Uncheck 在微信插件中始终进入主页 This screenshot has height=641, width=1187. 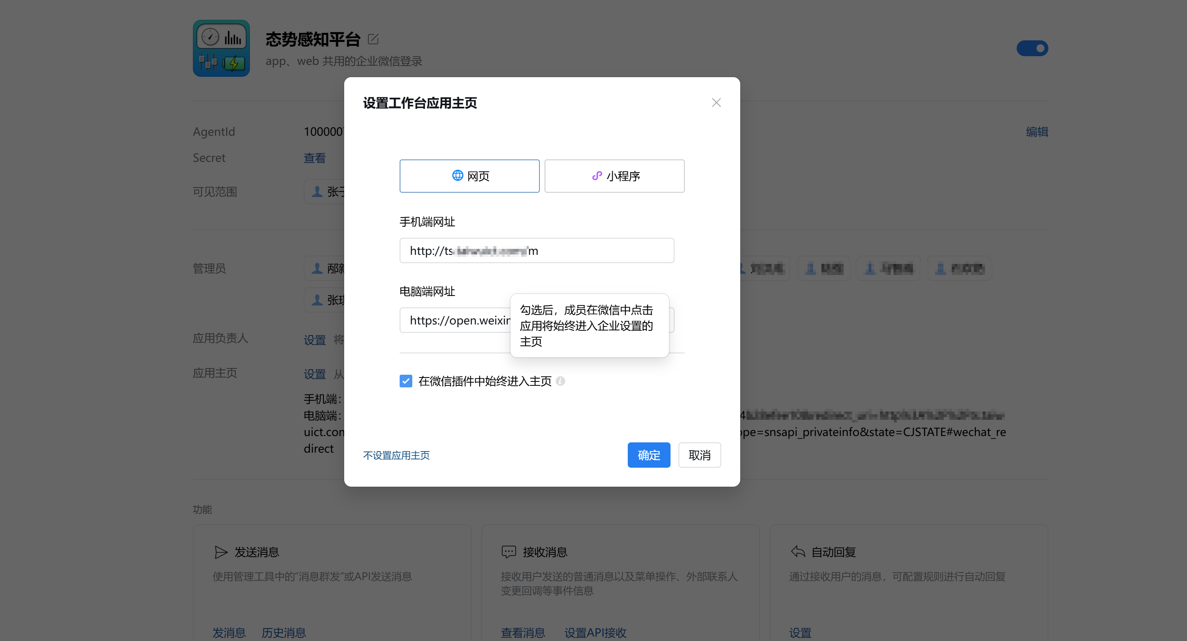(x=406, y=381)
